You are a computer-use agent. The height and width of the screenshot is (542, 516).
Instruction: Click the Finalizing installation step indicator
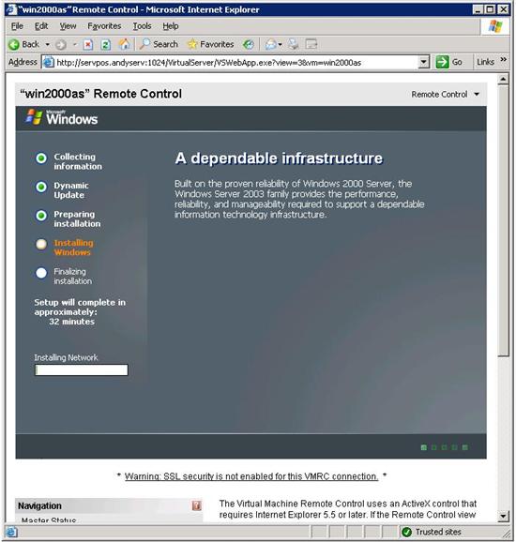41,273
